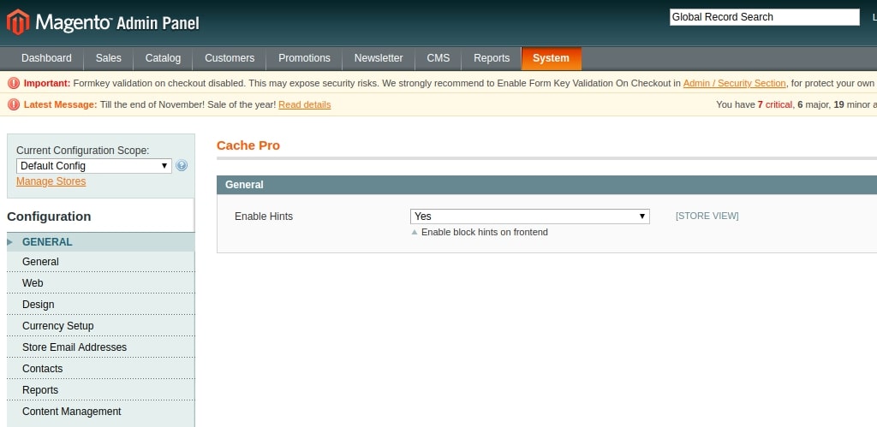The height and width of the screenshot is (427, 877).
Task: Collapse the General fieldset header
Action: pyautogui.click(x=546, y=185)
